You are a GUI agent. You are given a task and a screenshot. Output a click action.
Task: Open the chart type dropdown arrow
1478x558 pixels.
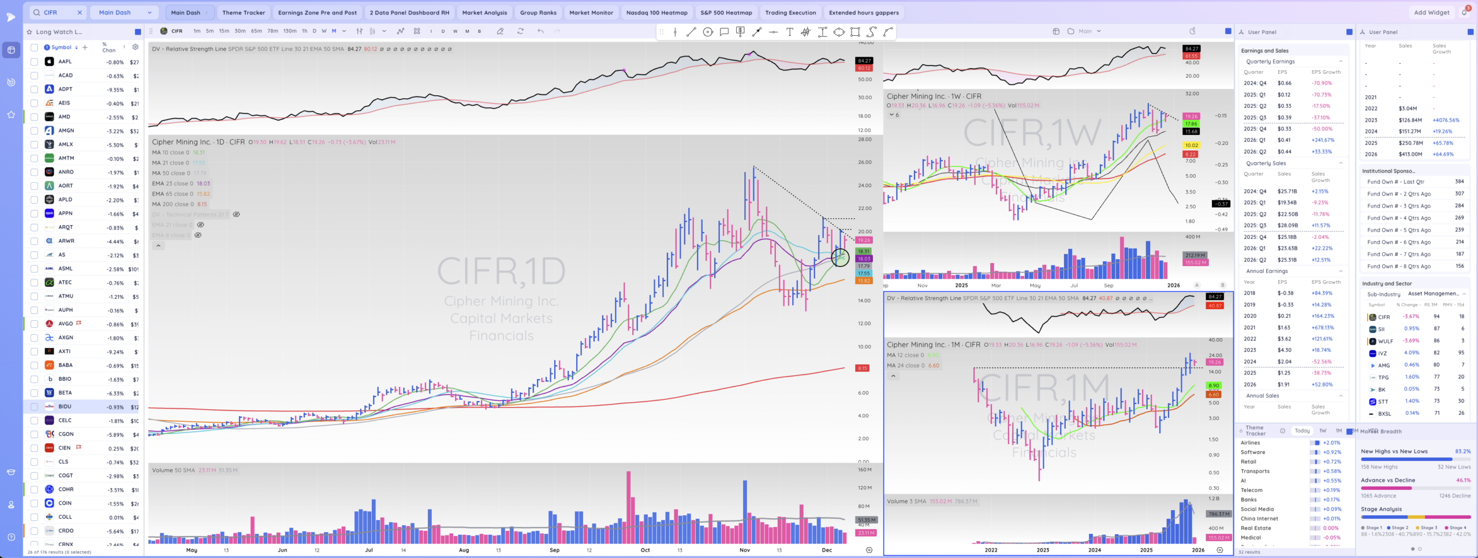384,31
